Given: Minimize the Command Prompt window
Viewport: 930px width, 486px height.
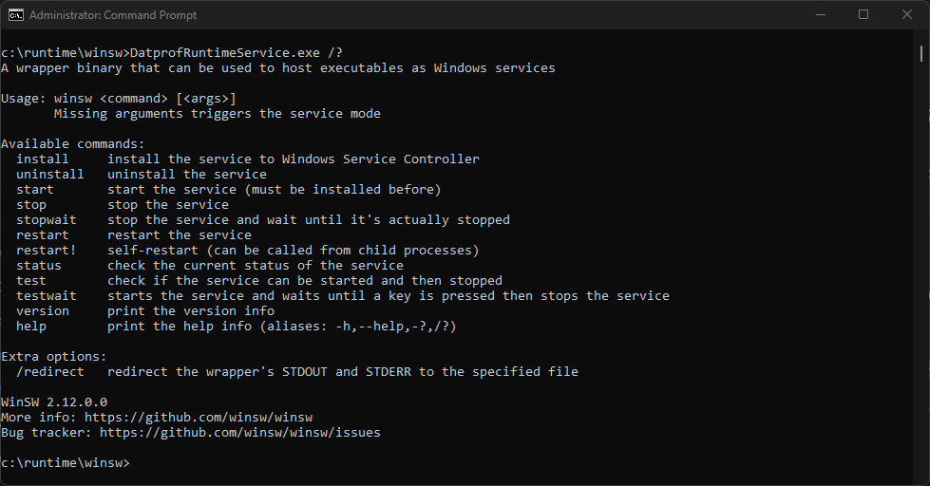Looking at the screenshot, I should pos(820,15).
